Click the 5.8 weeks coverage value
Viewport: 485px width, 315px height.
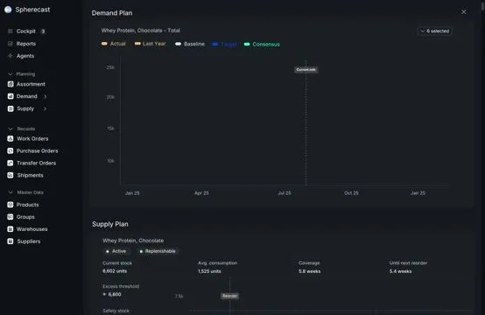[x=310, y=271]
